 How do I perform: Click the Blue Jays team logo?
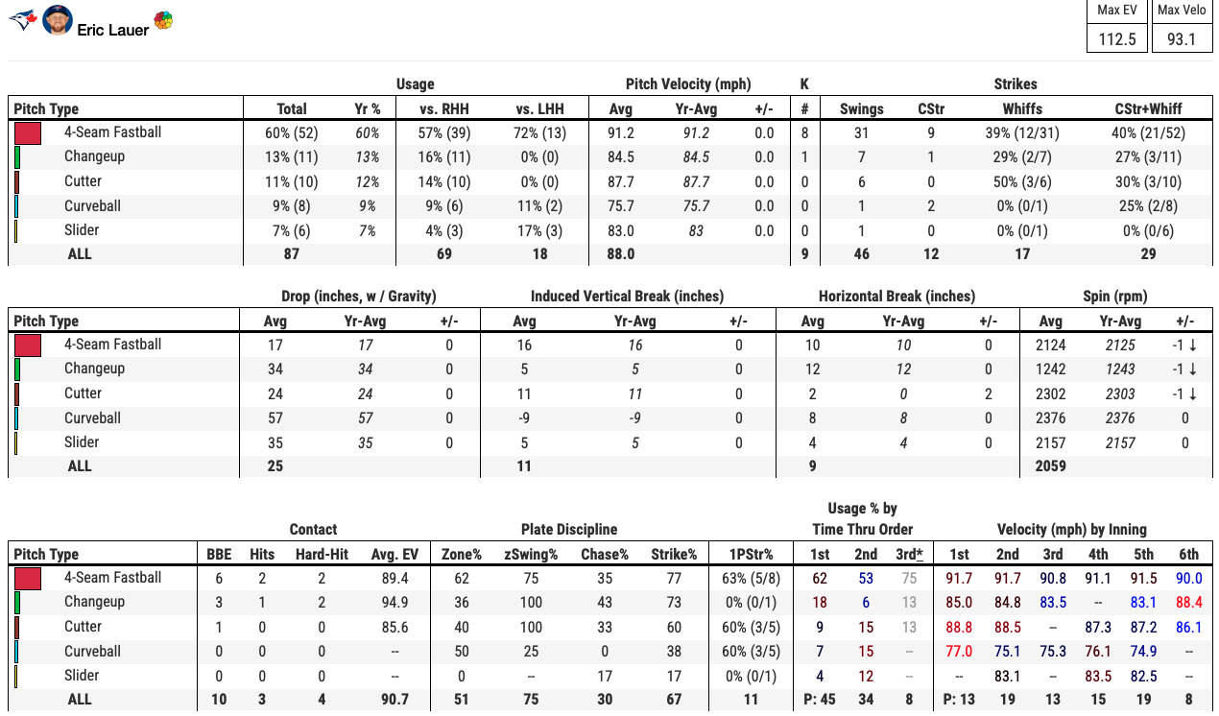(22, 20)
